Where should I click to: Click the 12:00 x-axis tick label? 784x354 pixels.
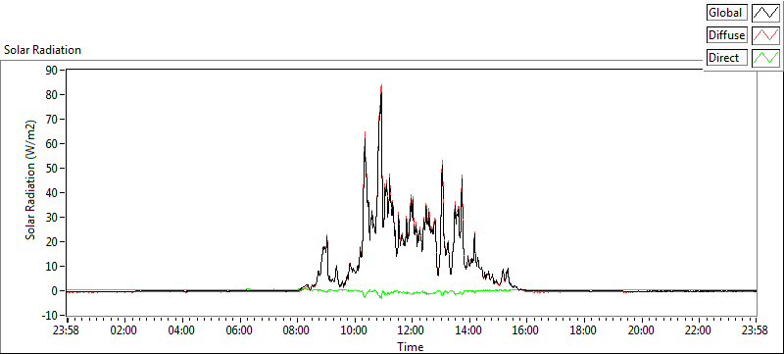coord(412,330)
